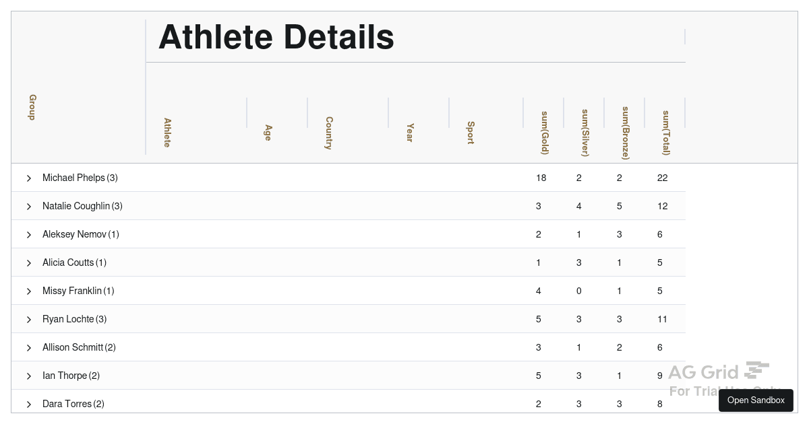809x424 pixels.
Task: Expand the Ian Thorpe group chevron
Action: [29, 376]
